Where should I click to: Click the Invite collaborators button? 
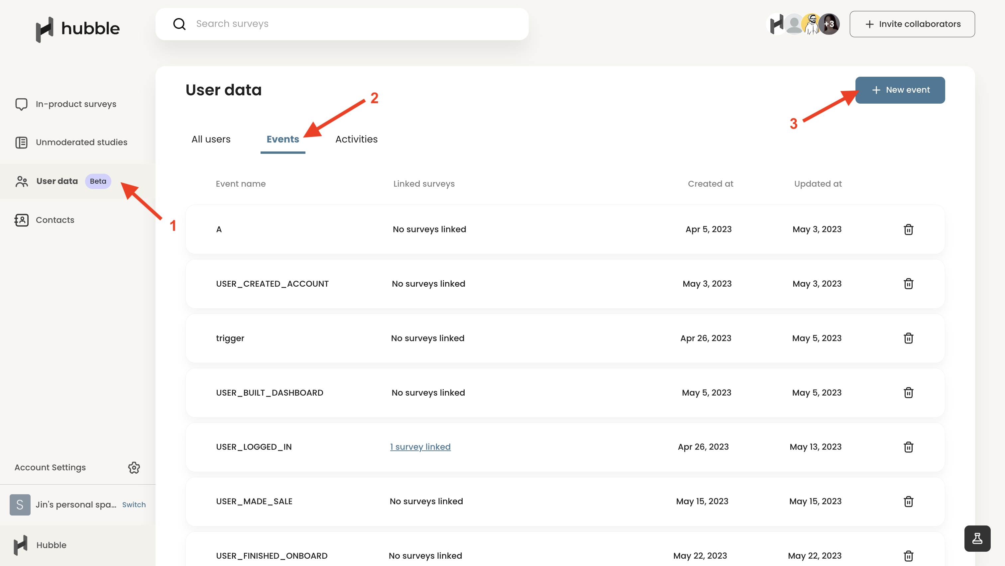coord(912,24)
